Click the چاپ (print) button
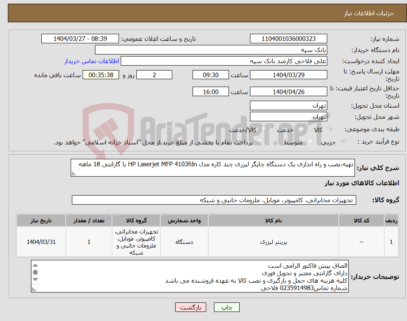The image size is (407, 321). (x=226, y=307)
